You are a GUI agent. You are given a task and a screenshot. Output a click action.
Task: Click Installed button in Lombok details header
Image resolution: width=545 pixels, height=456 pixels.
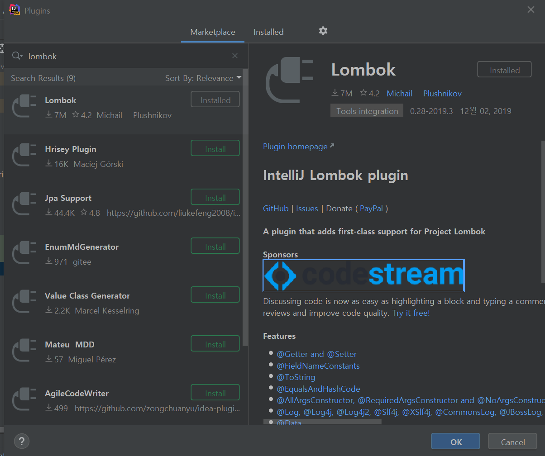tap(504, 70)
